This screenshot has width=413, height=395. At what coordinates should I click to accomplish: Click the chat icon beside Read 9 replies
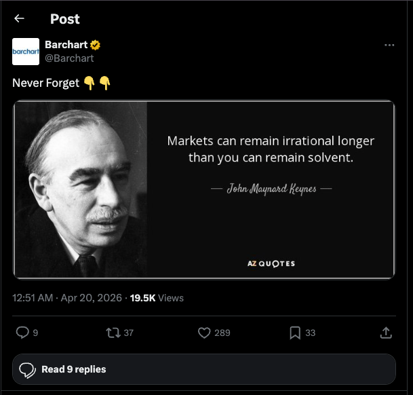point(28,370)
